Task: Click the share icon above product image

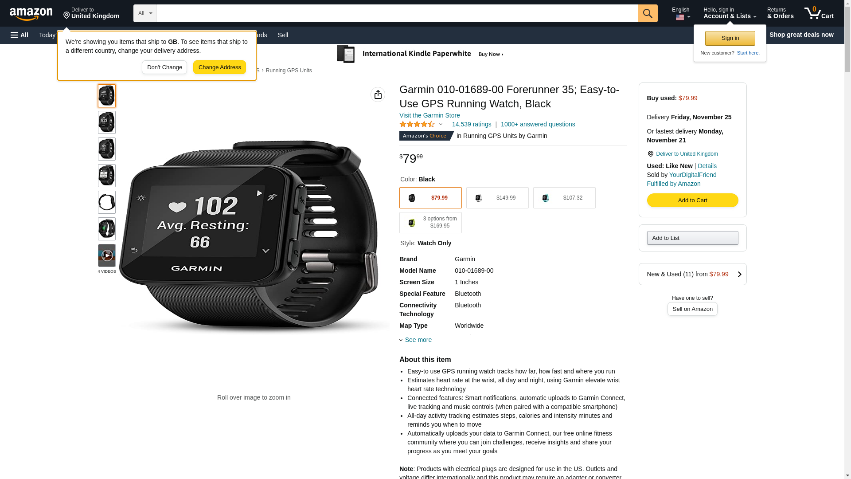Action: click(378, 94)
